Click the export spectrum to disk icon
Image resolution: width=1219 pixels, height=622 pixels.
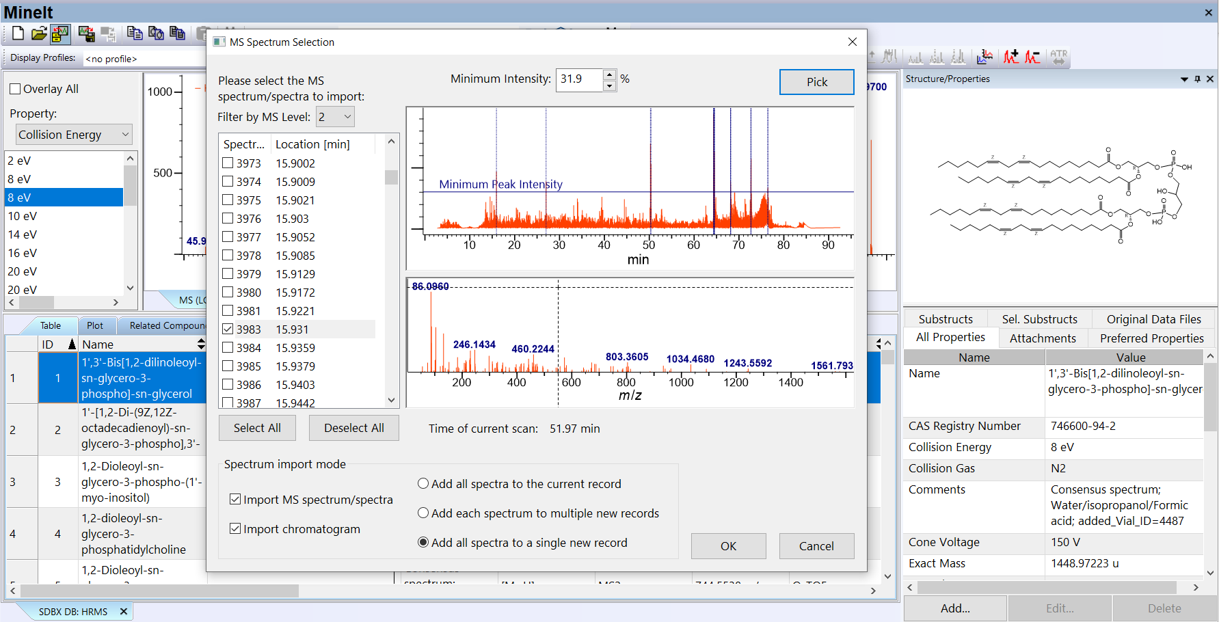point(86,33)
